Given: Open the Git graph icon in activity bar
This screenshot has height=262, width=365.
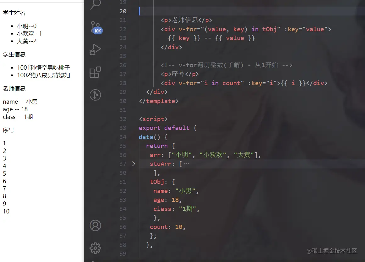Looking at the screenshot, I should 95,95.
